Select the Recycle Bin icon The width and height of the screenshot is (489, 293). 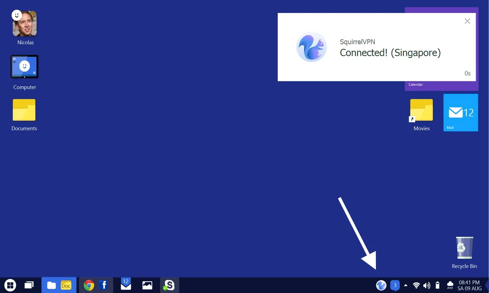tap(465, 252)
